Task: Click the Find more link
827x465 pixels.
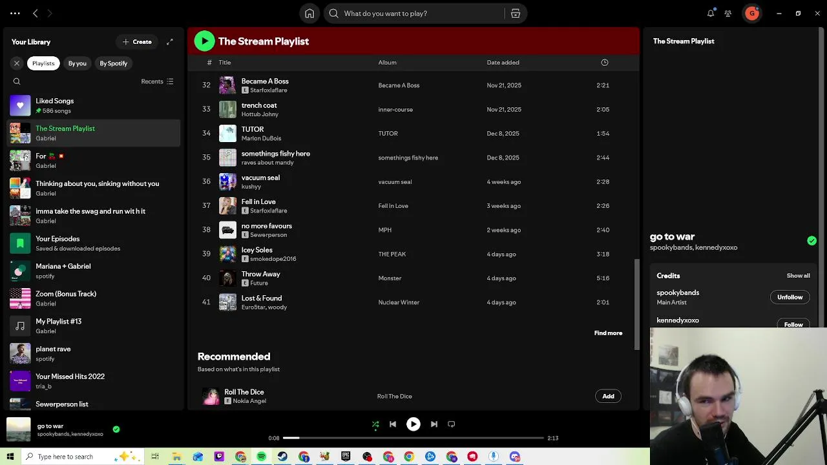Action: [608, 333]
